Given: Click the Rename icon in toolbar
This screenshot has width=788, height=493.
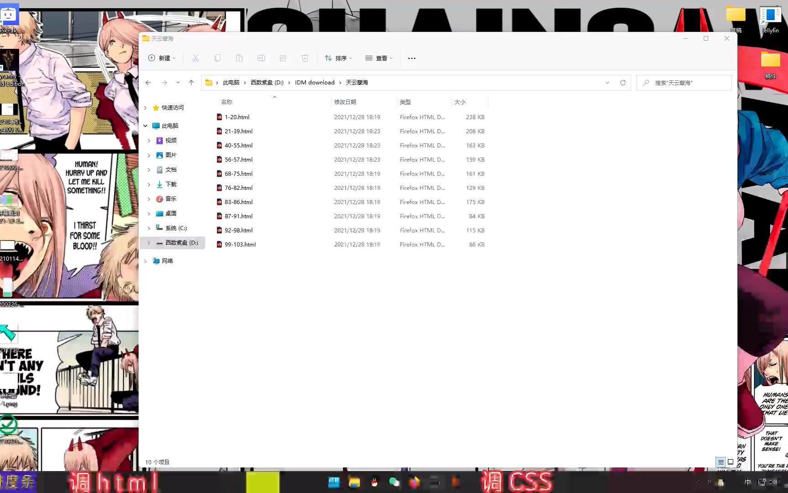Looking at the screenshot, I should point(261,58).
